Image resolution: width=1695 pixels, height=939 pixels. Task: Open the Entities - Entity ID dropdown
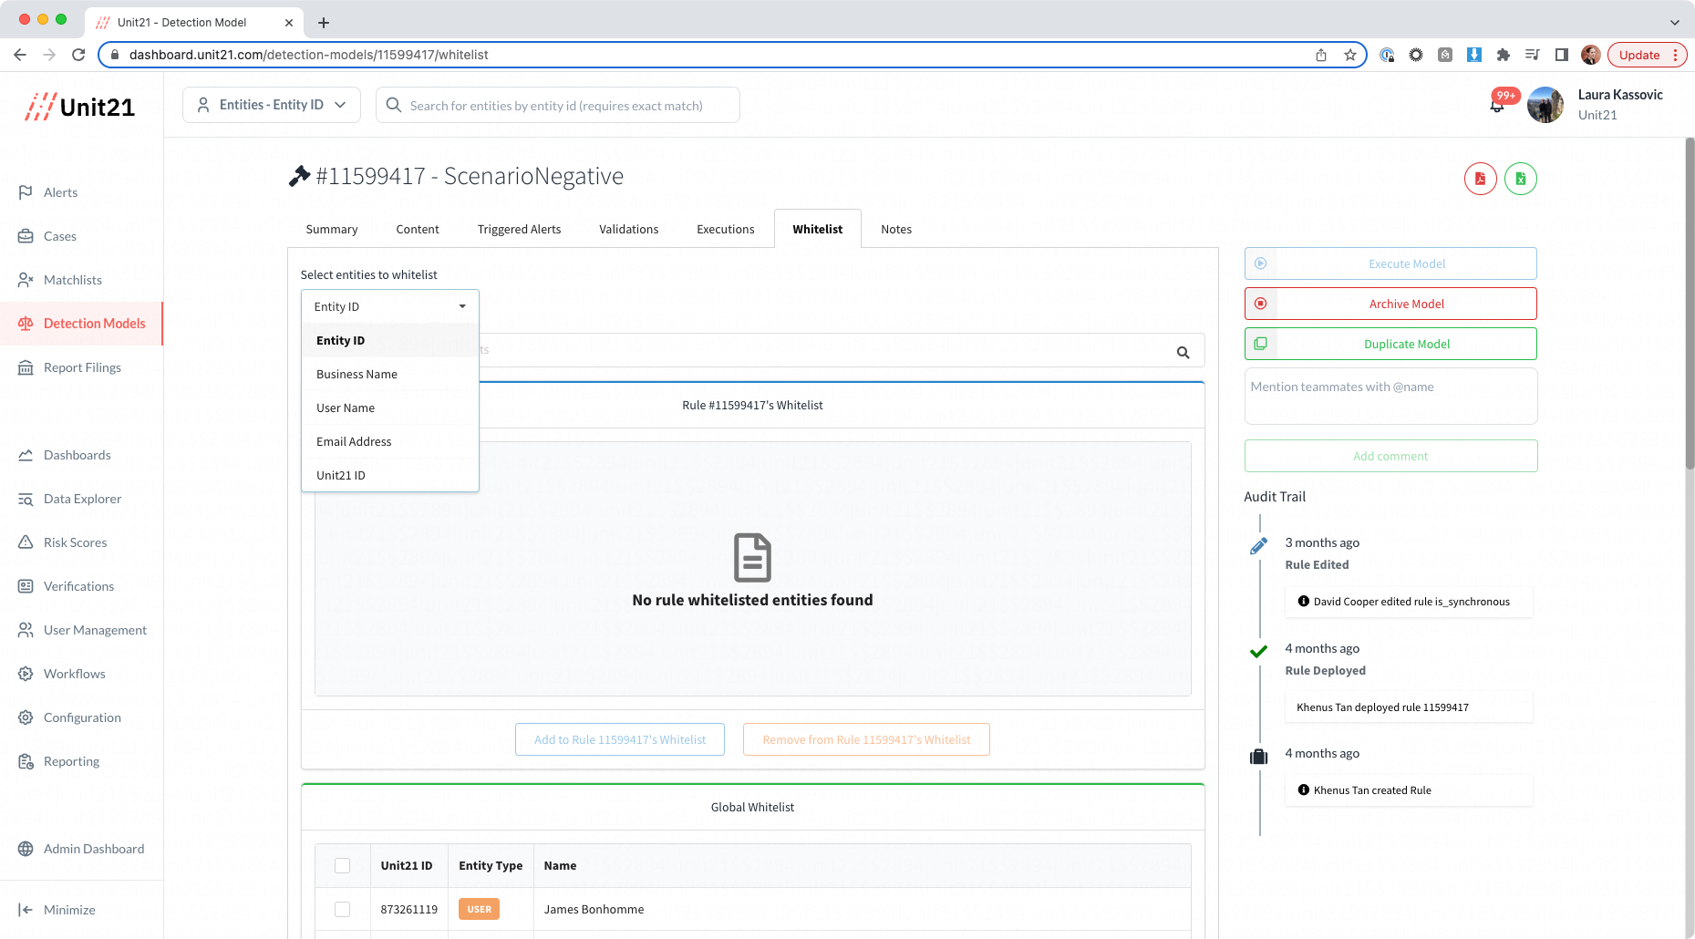pyautogui.click(x=272, y=105)
